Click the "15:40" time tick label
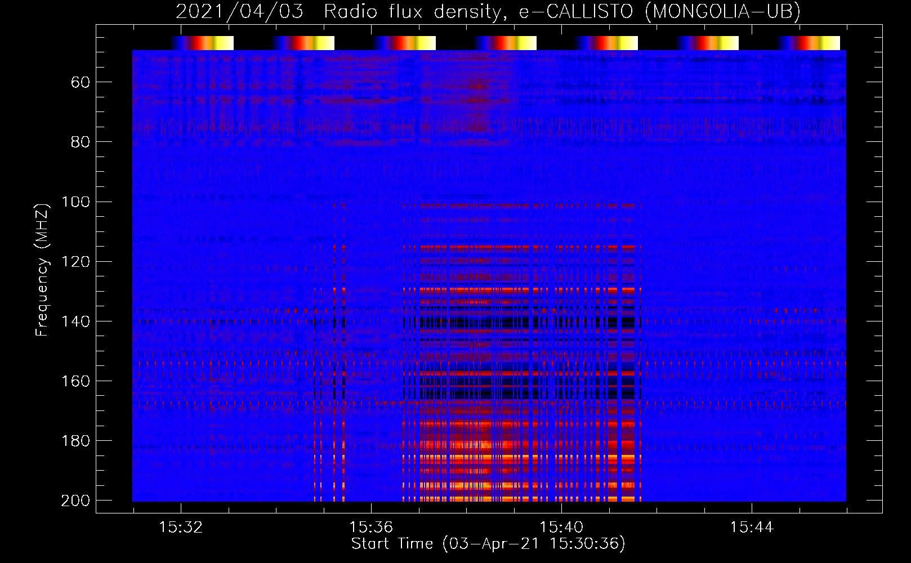This screenshot has height=563, width=911. [561, 528]
